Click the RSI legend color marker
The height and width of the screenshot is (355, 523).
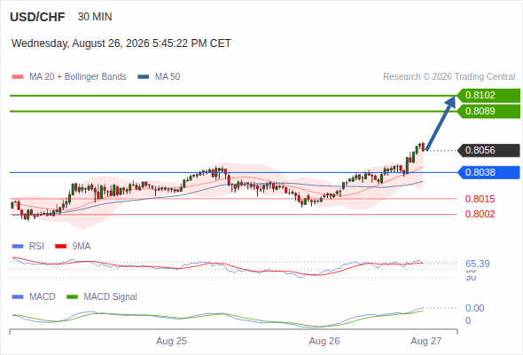point(18,247)
